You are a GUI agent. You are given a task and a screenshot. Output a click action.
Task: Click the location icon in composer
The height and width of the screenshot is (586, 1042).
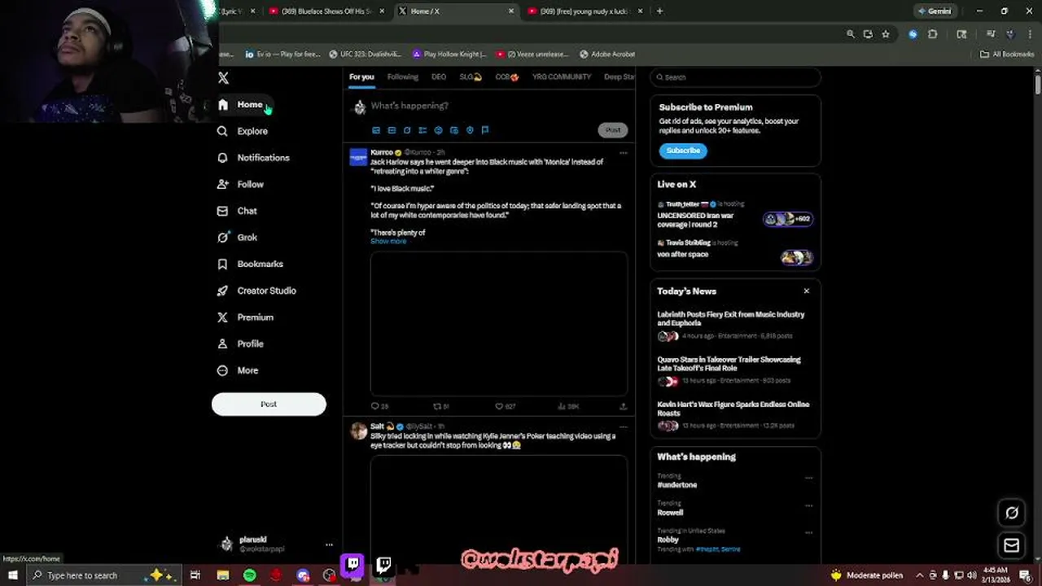(470, 130)
